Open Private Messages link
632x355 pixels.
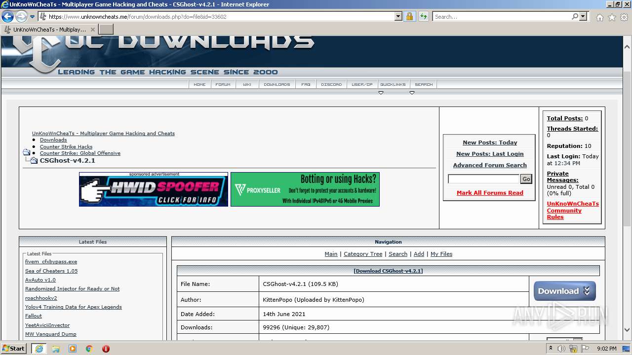(x=562, y=177)
